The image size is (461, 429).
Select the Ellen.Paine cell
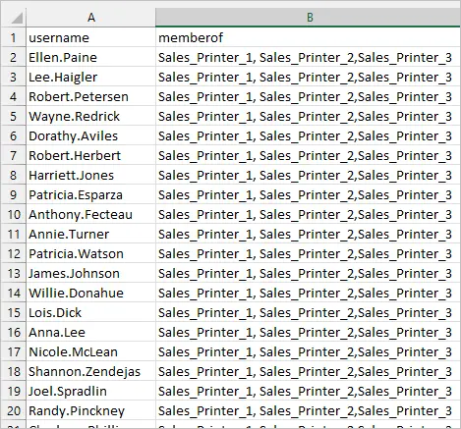click(x=91, y=57)
